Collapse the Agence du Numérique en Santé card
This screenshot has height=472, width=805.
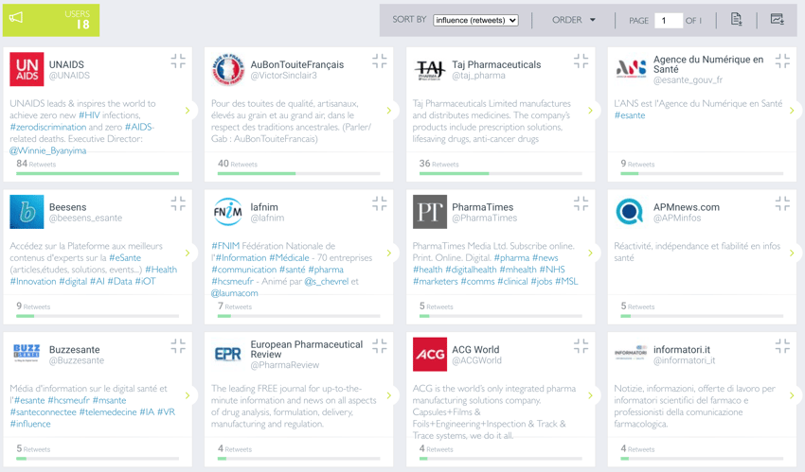point(782,61)
